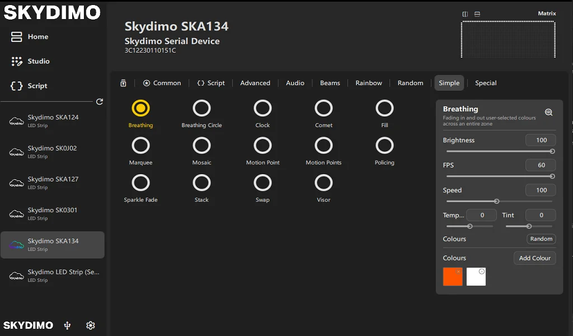This screenshot has width=573, height=336.
Task: Open settings via the gear icon
Action: pos(91,325)
